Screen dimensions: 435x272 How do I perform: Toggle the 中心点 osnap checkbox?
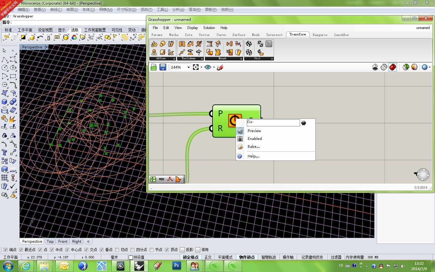coord(67,250)
